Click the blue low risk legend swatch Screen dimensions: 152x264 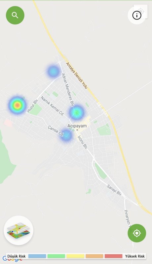[37, 256]
